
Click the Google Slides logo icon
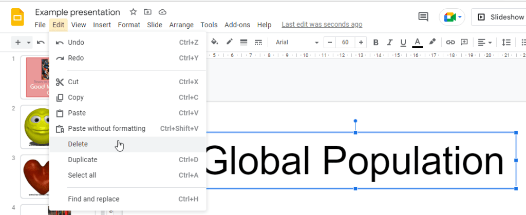pos(17,17)
